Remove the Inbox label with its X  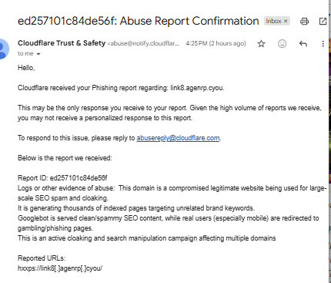pyautogui.click(x=286, y=21)
